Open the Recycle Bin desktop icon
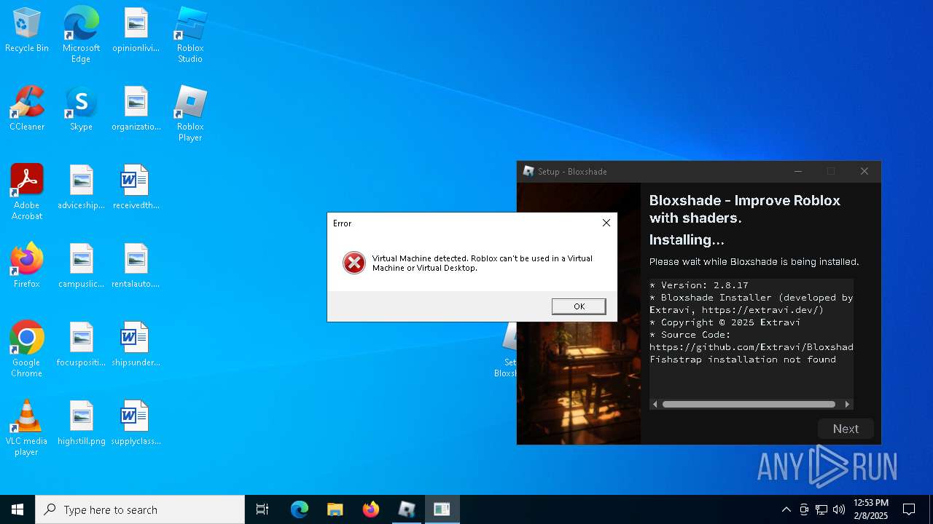The width and height of the screenshot is (933, 524). pos(27,31)
